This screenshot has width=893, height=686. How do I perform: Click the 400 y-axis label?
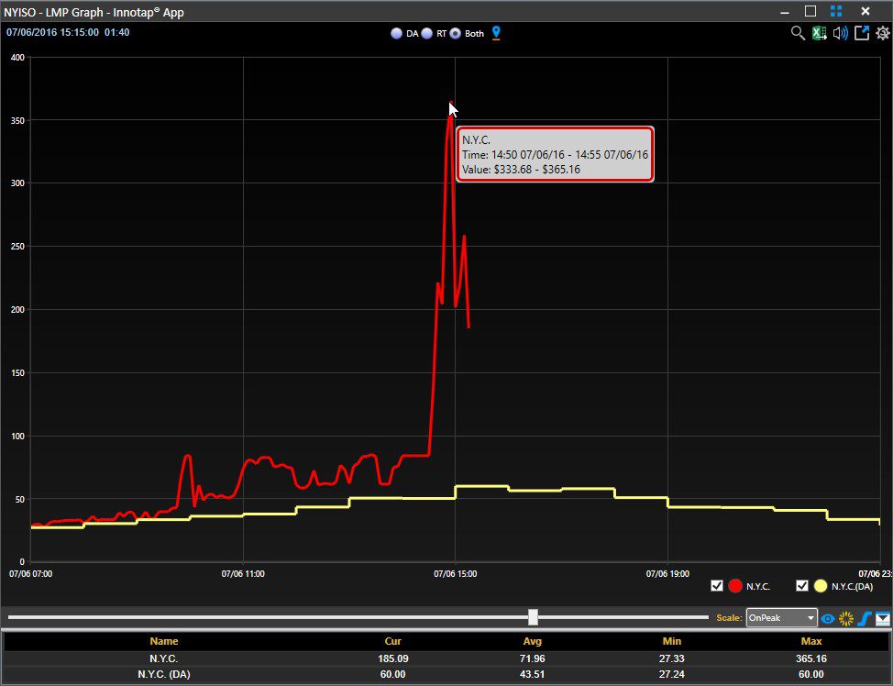[17, 58]
